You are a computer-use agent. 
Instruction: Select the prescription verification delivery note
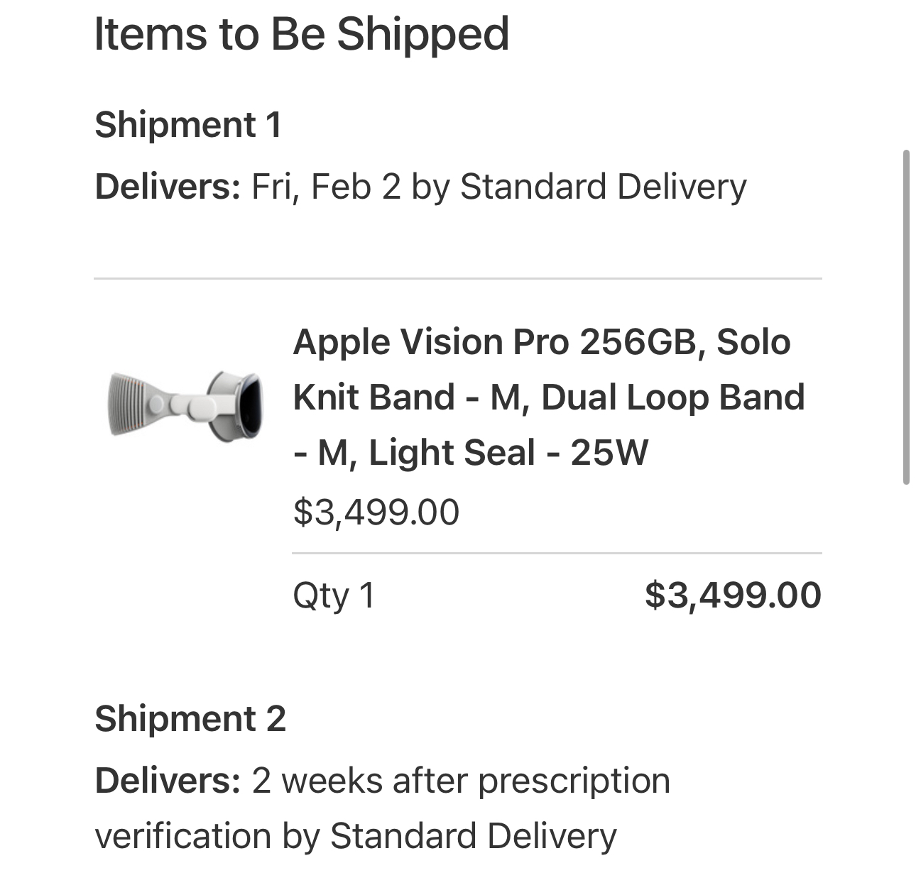pos(383,808)
